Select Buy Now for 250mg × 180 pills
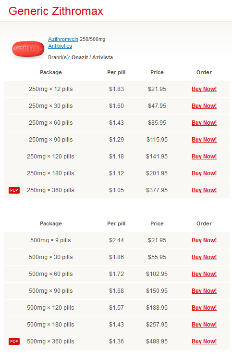The width and height of the screenshot is (232, 354). [204, 173]
